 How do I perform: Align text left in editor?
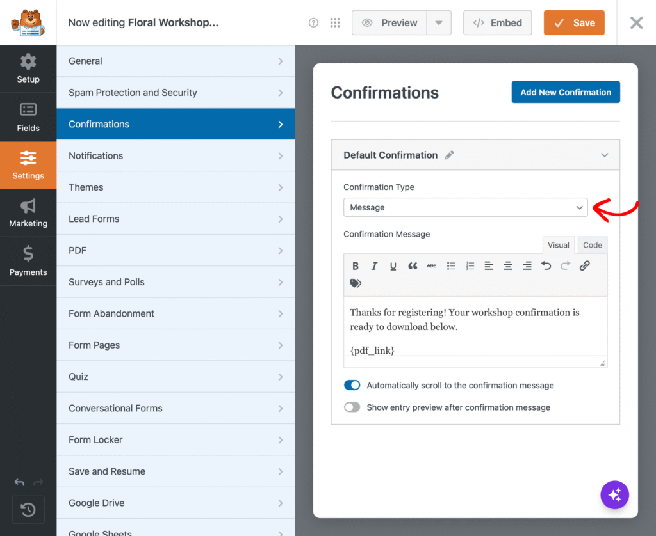pyautogui.click(x=489, y=265)
